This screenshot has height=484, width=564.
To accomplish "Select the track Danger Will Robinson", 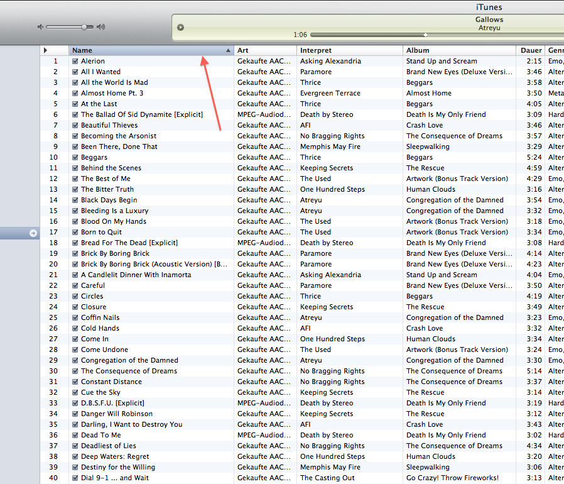I will [117, 414].
